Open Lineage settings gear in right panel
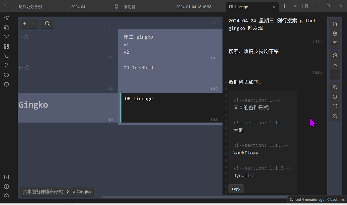This screenshot has height=205, width=347. tap(335, 33)
